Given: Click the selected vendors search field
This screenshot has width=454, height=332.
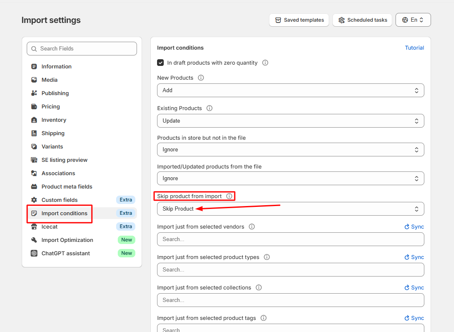Looking at the screenshot, I should pos(290,239).
